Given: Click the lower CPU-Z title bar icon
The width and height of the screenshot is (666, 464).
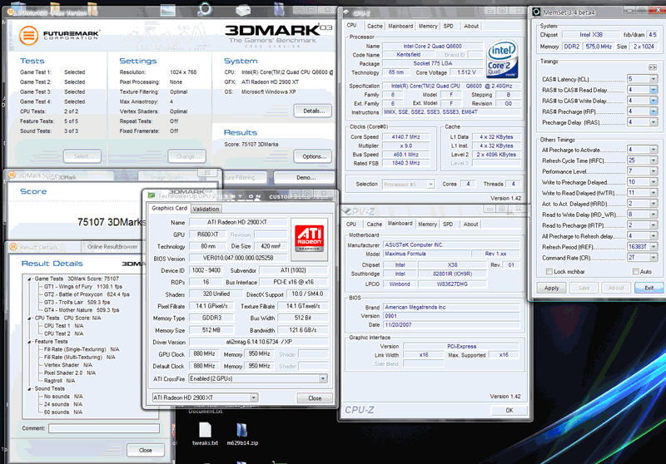Looking at the screenshot, I should click(346, 210).
